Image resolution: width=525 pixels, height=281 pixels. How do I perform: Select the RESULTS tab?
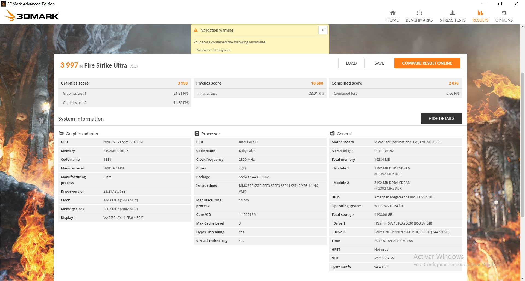pos(480,16)
